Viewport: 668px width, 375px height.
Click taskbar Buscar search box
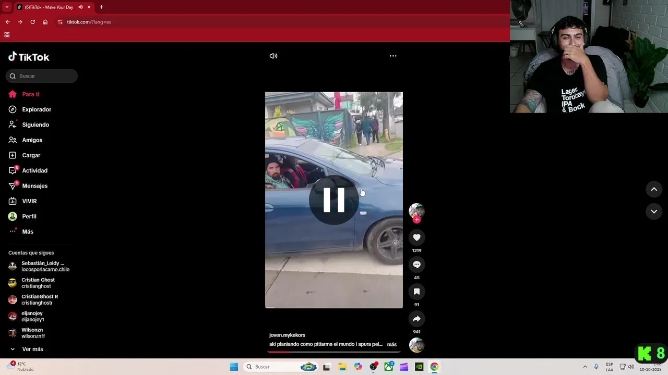[282, 367]
